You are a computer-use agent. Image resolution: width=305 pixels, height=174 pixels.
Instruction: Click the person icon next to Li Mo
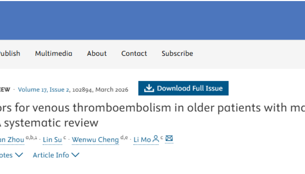(x=156, y=139)
